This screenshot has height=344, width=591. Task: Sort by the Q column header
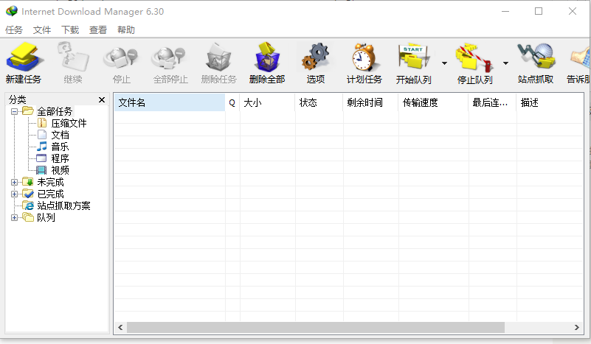coord(232,102)
